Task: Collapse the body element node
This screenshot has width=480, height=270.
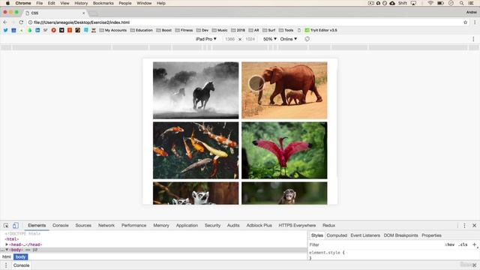Action: [x=7, y=250]
